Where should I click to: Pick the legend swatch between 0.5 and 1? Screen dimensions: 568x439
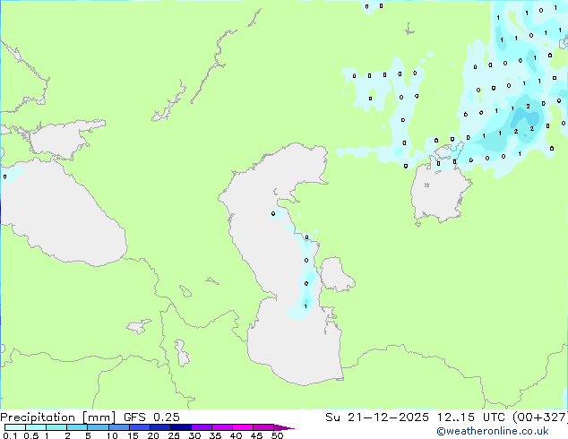(x=36, y=427)
